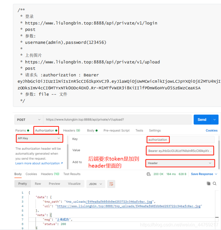Open the POST method dropdown
This screenshot has height=230, width=221.
[x=29, y=120]
